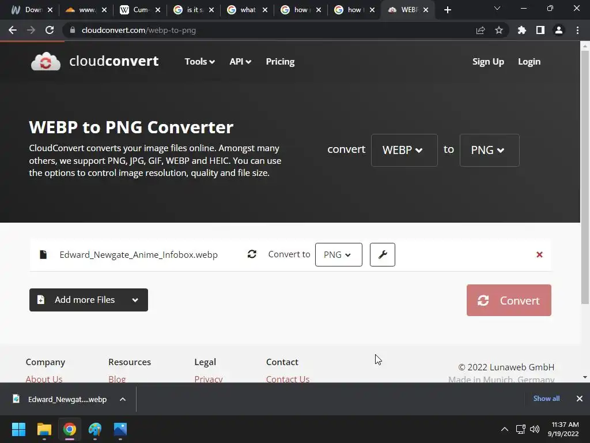Open Chrome three-dot menu
Image resolution: width=590 pixels, height=443 pixels.
pos(577,30)
